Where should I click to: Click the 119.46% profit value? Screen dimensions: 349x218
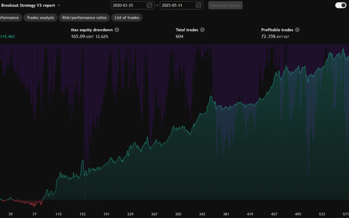pos(7,37)
